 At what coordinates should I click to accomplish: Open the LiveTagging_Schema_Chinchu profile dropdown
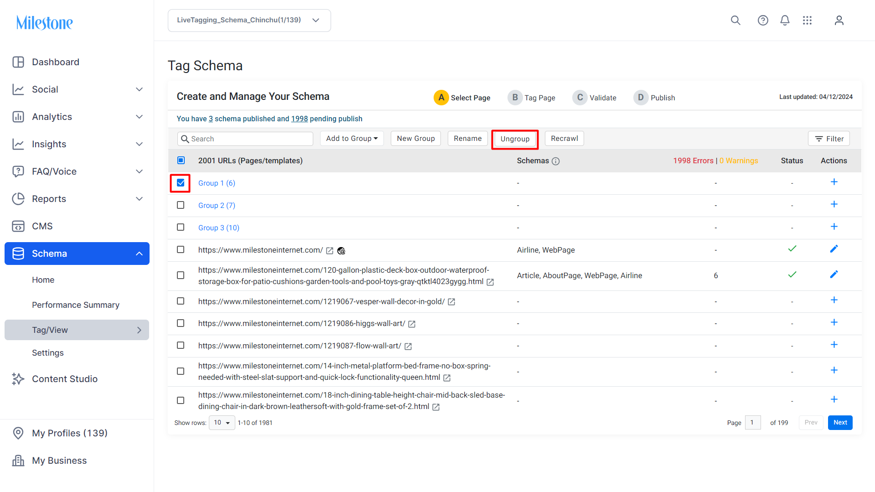tap(249, 21)
